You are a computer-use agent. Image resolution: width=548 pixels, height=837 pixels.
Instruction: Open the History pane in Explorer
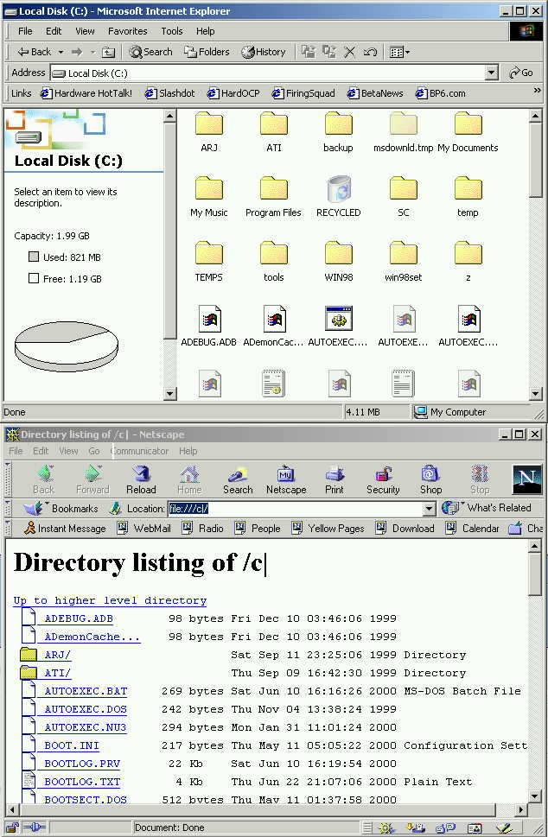(264, 52)
